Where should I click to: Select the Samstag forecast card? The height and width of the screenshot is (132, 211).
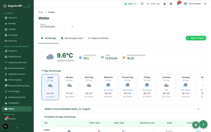166,87
